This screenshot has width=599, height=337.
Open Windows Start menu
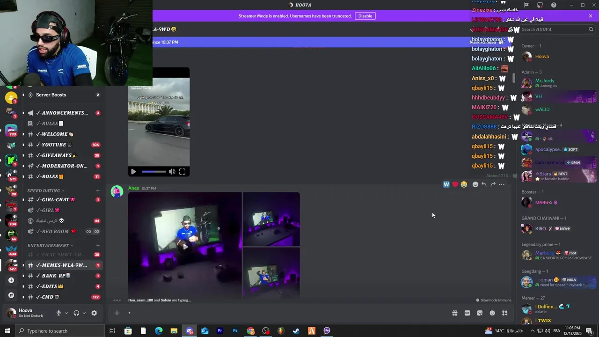[x=7, y=331]
